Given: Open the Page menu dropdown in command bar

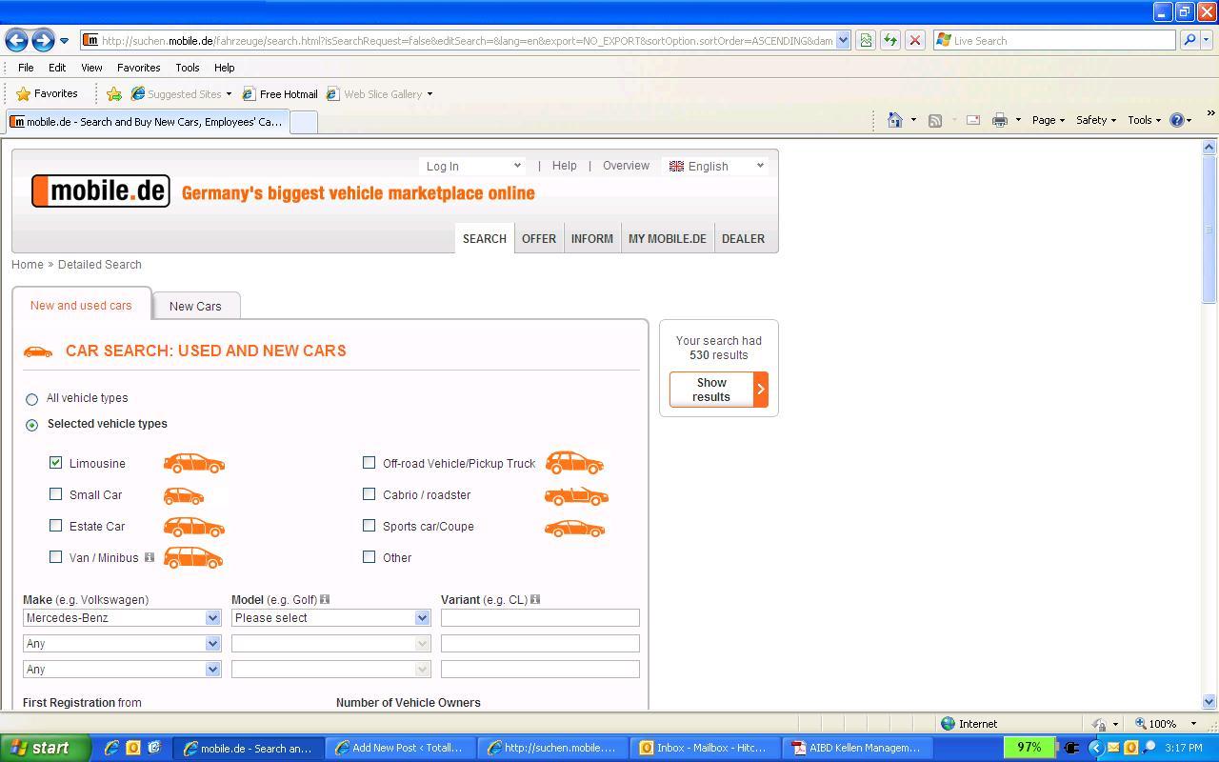Looking at the screenshot, I should pyautogui.click(x=1048, y=120).
